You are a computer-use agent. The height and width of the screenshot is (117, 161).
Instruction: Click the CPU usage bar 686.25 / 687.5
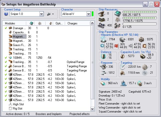click(x=140, y=12)
